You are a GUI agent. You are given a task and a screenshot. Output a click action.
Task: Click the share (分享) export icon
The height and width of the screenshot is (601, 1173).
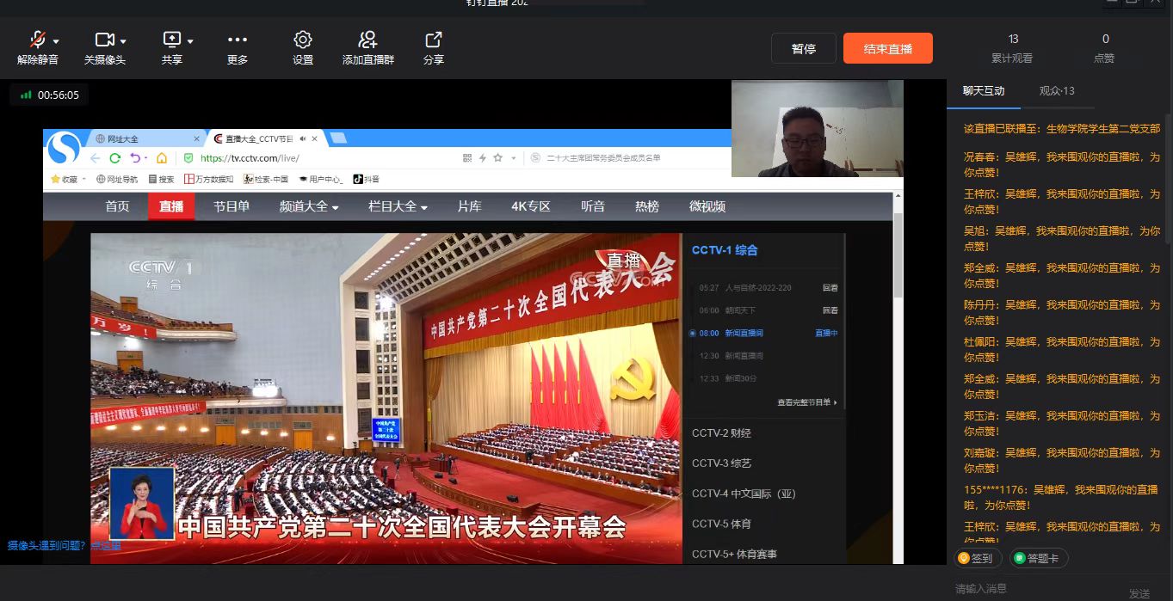(x=433, y=40)
